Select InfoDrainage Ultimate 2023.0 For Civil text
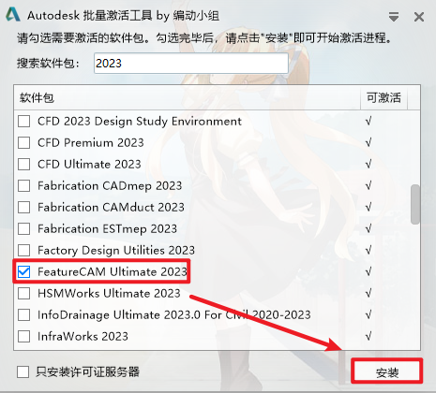Image resolution: width=436 pixels, height=393 pixels. [x=174, y=315]
